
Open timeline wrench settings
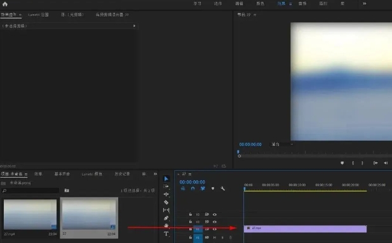coord(222,188)
